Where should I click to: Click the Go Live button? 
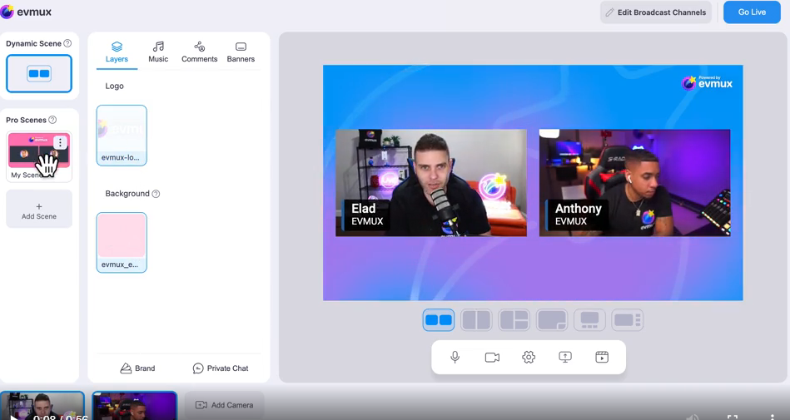tap(752, 12)
